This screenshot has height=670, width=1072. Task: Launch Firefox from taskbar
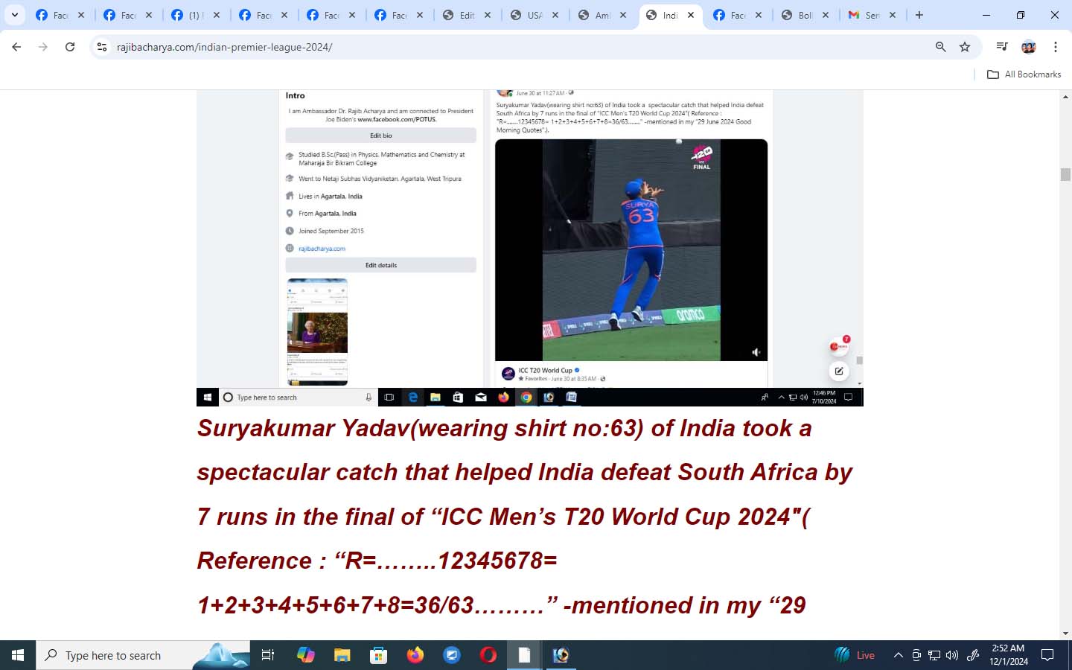(415, 655)
